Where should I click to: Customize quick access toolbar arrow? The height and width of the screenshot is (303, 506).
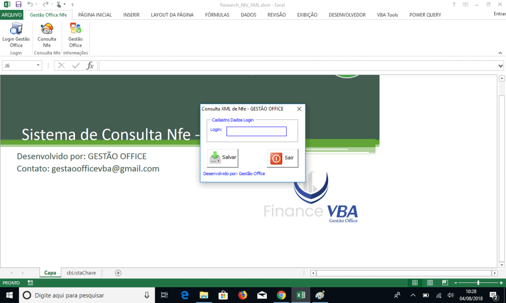[x=72, y=4]
